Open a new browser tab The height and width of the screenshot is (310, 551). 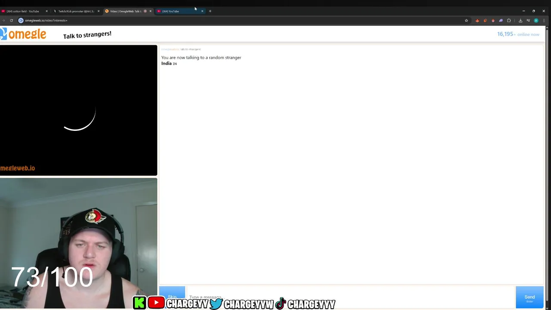click(x=210, y=11)
